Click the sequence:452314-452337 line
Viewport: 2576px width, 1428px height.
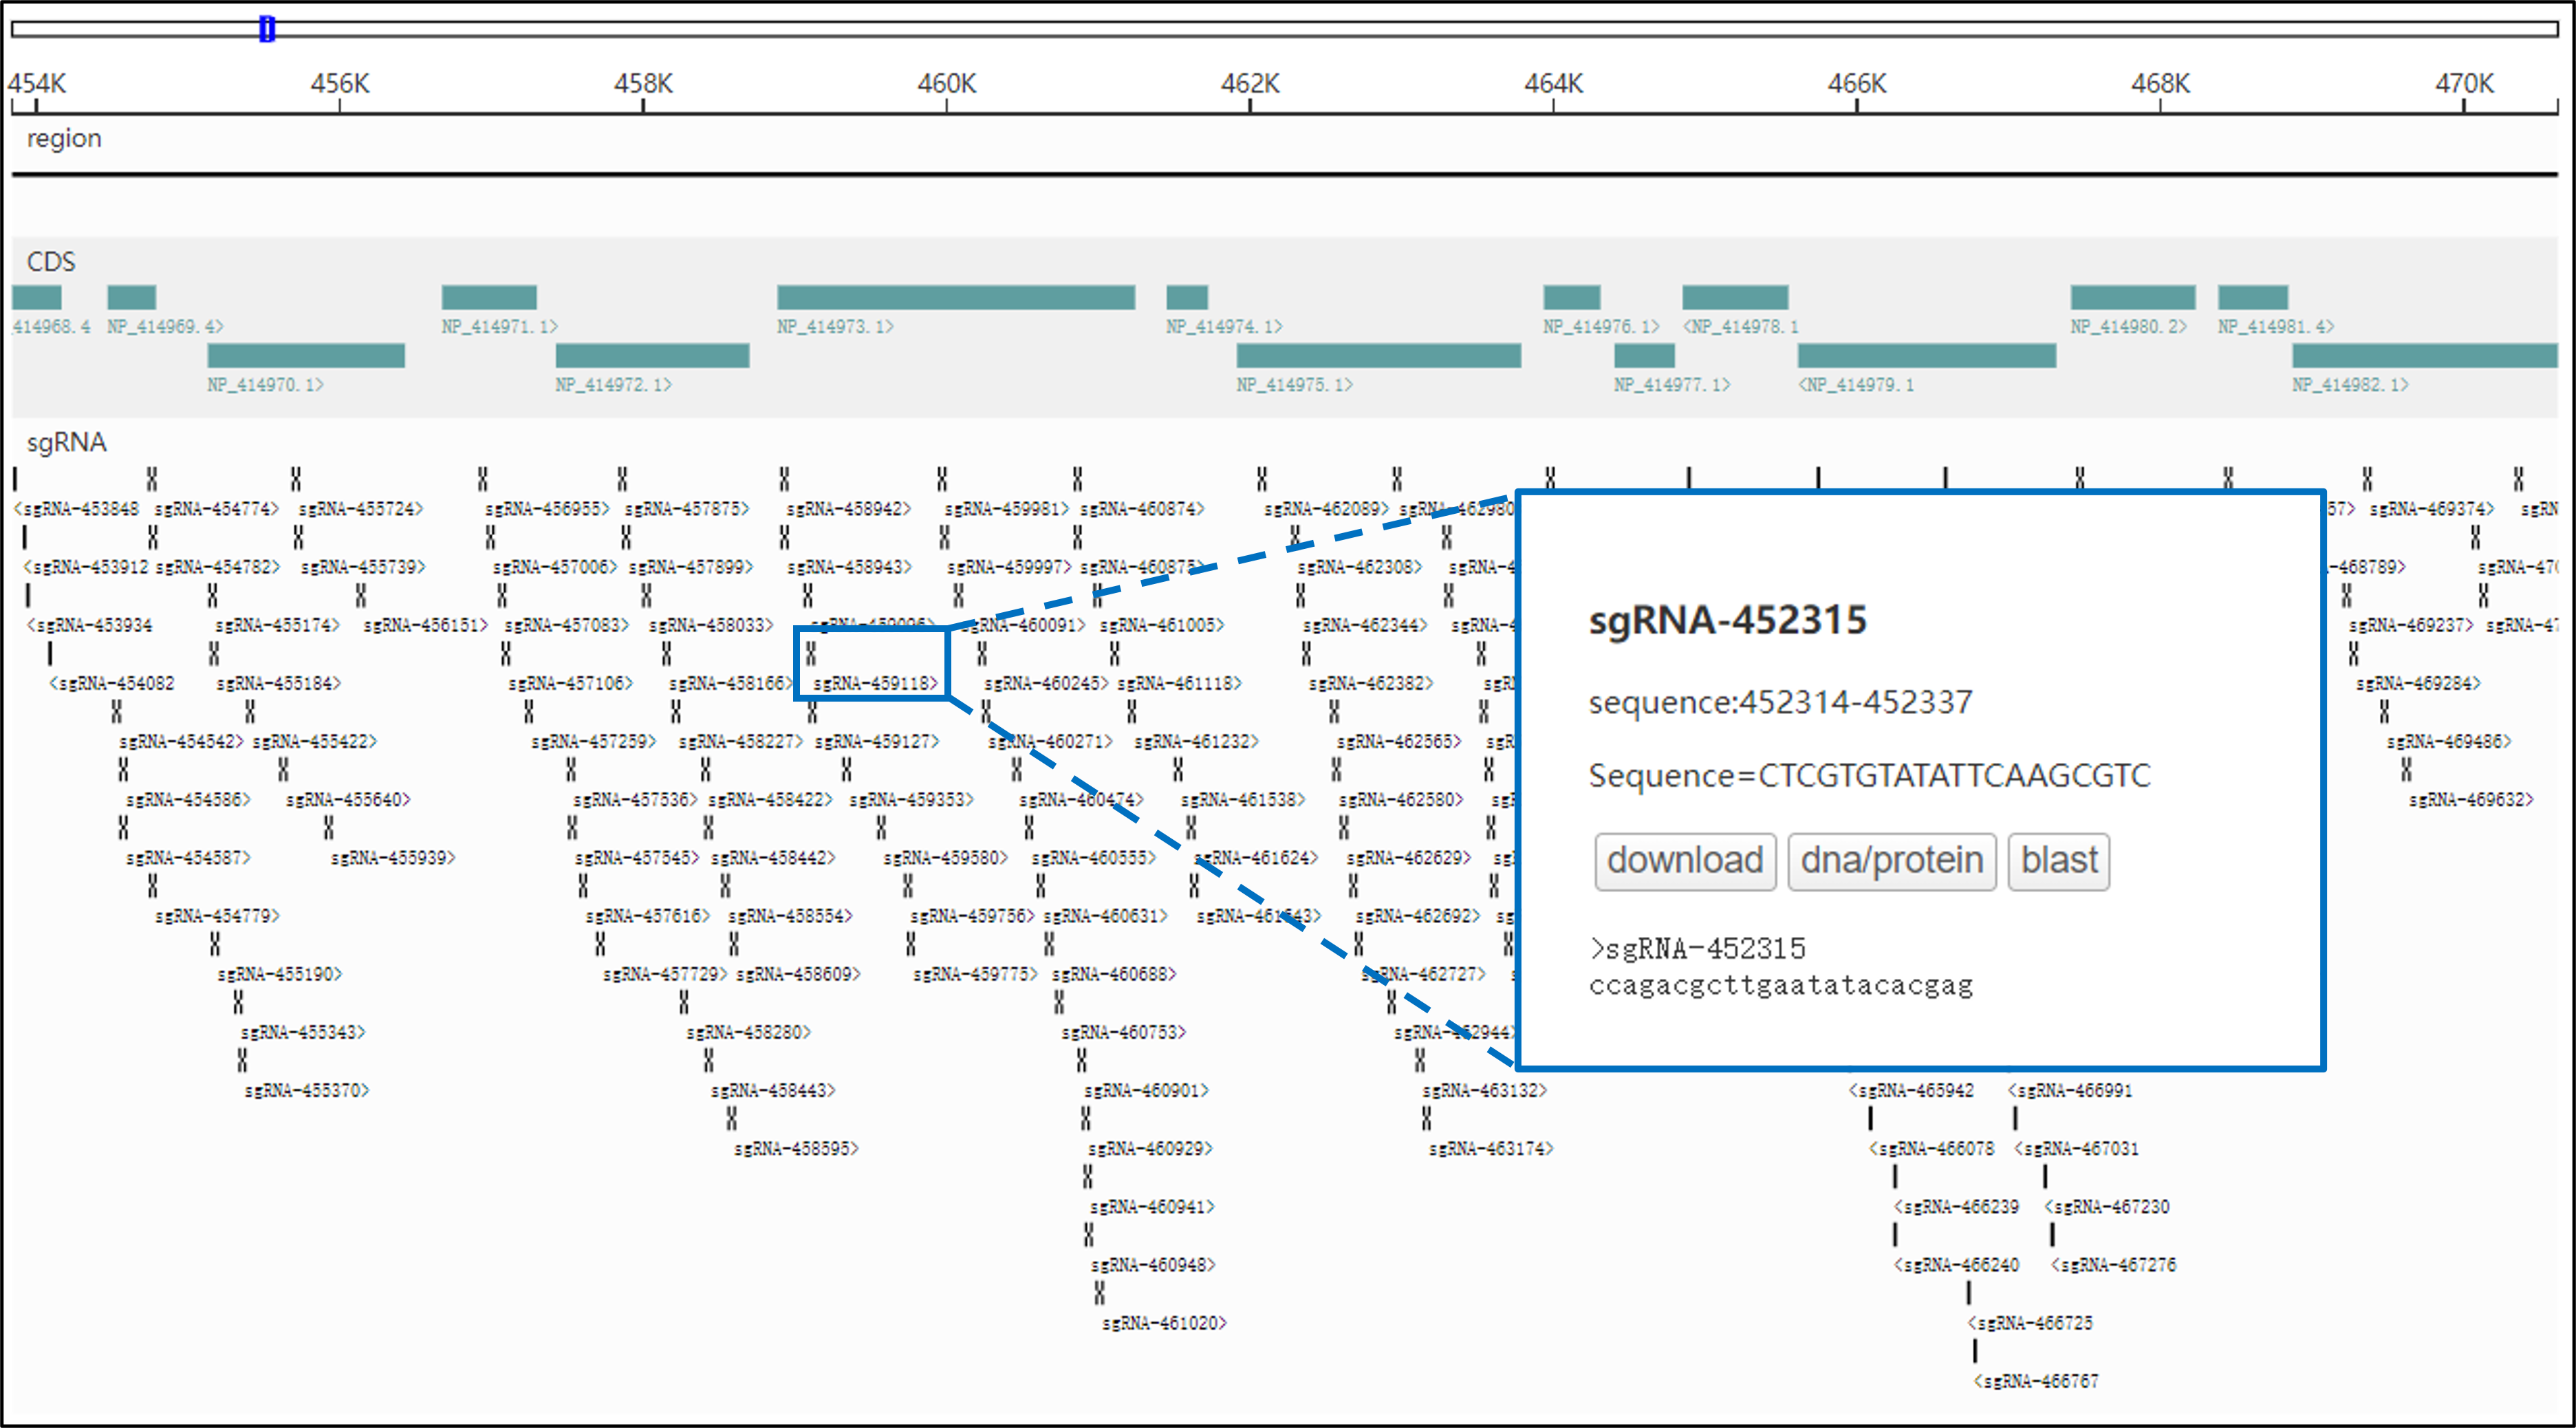(x=1781, y=703)
